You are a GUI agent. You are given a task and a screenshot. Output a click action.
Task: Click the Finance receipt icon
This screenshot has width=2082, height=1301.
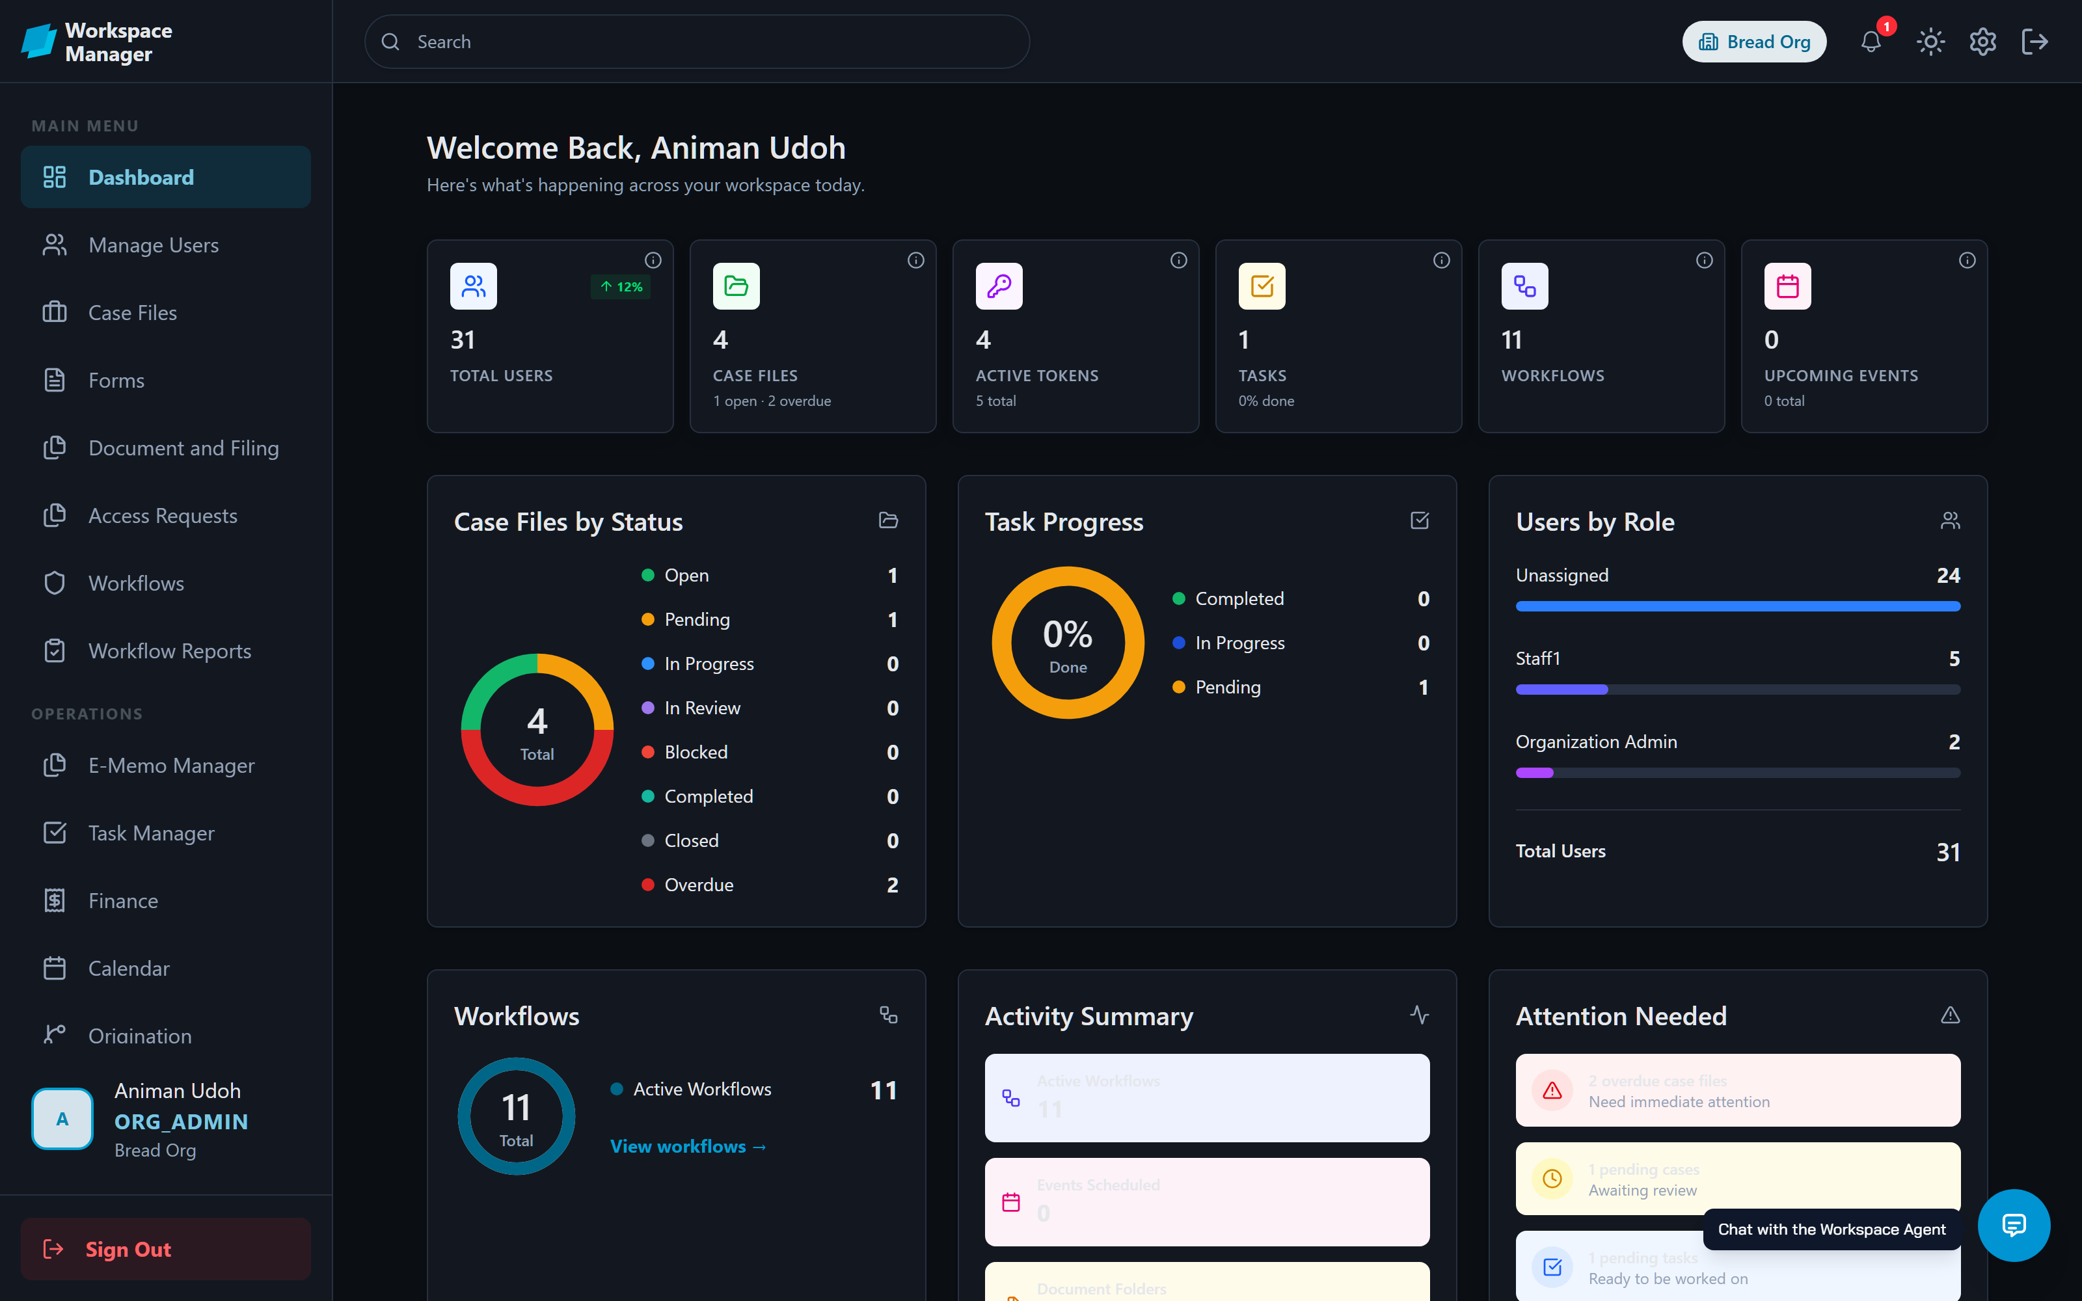coord(54,900)
